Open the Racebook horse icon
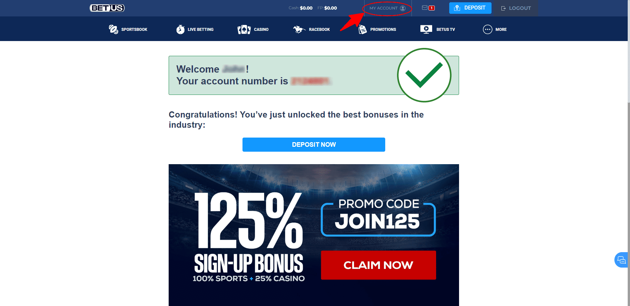Screen dimensions: 630x306 pyautogui.click(x=299, y=29)
